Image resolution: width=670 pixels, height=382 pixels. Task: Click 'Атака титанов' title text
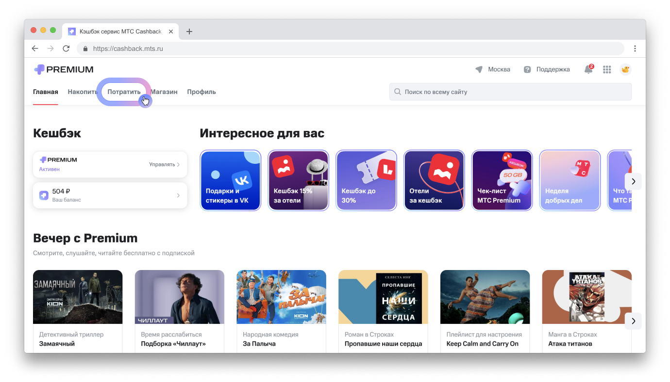pos(570,344)
